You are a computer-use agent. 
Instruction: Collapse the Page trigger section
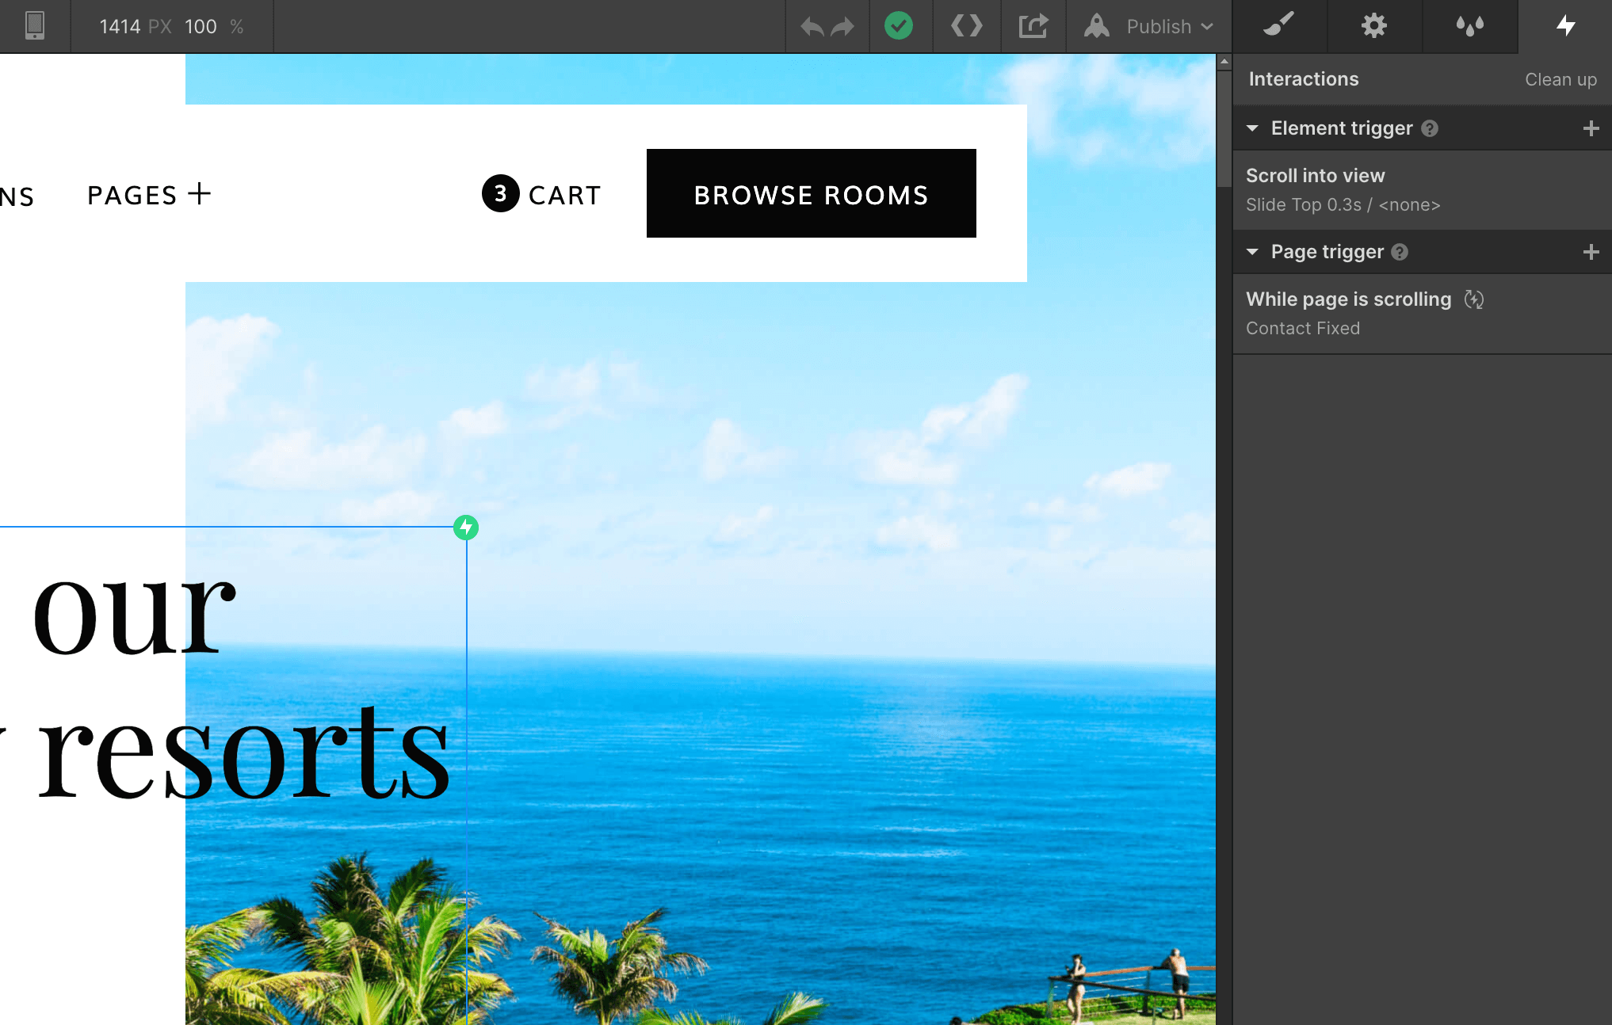1253,252
